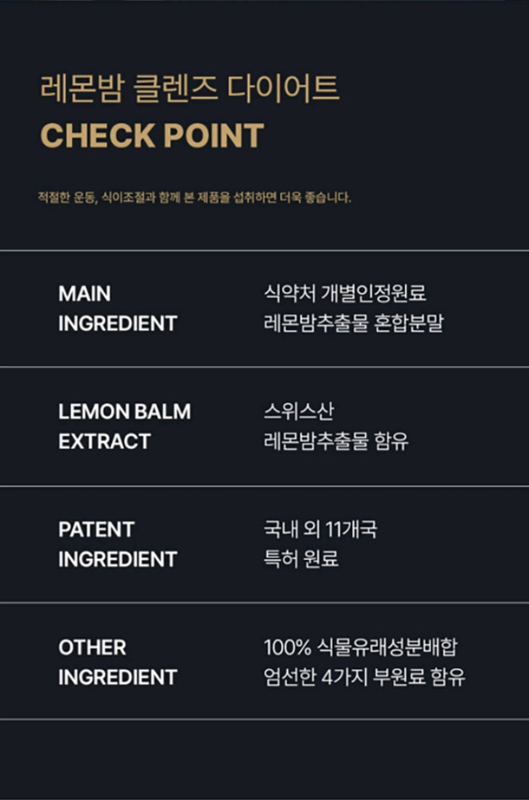
Task: Select the 식약처 개별인정원료 text
Action: [x=344, y=293]
